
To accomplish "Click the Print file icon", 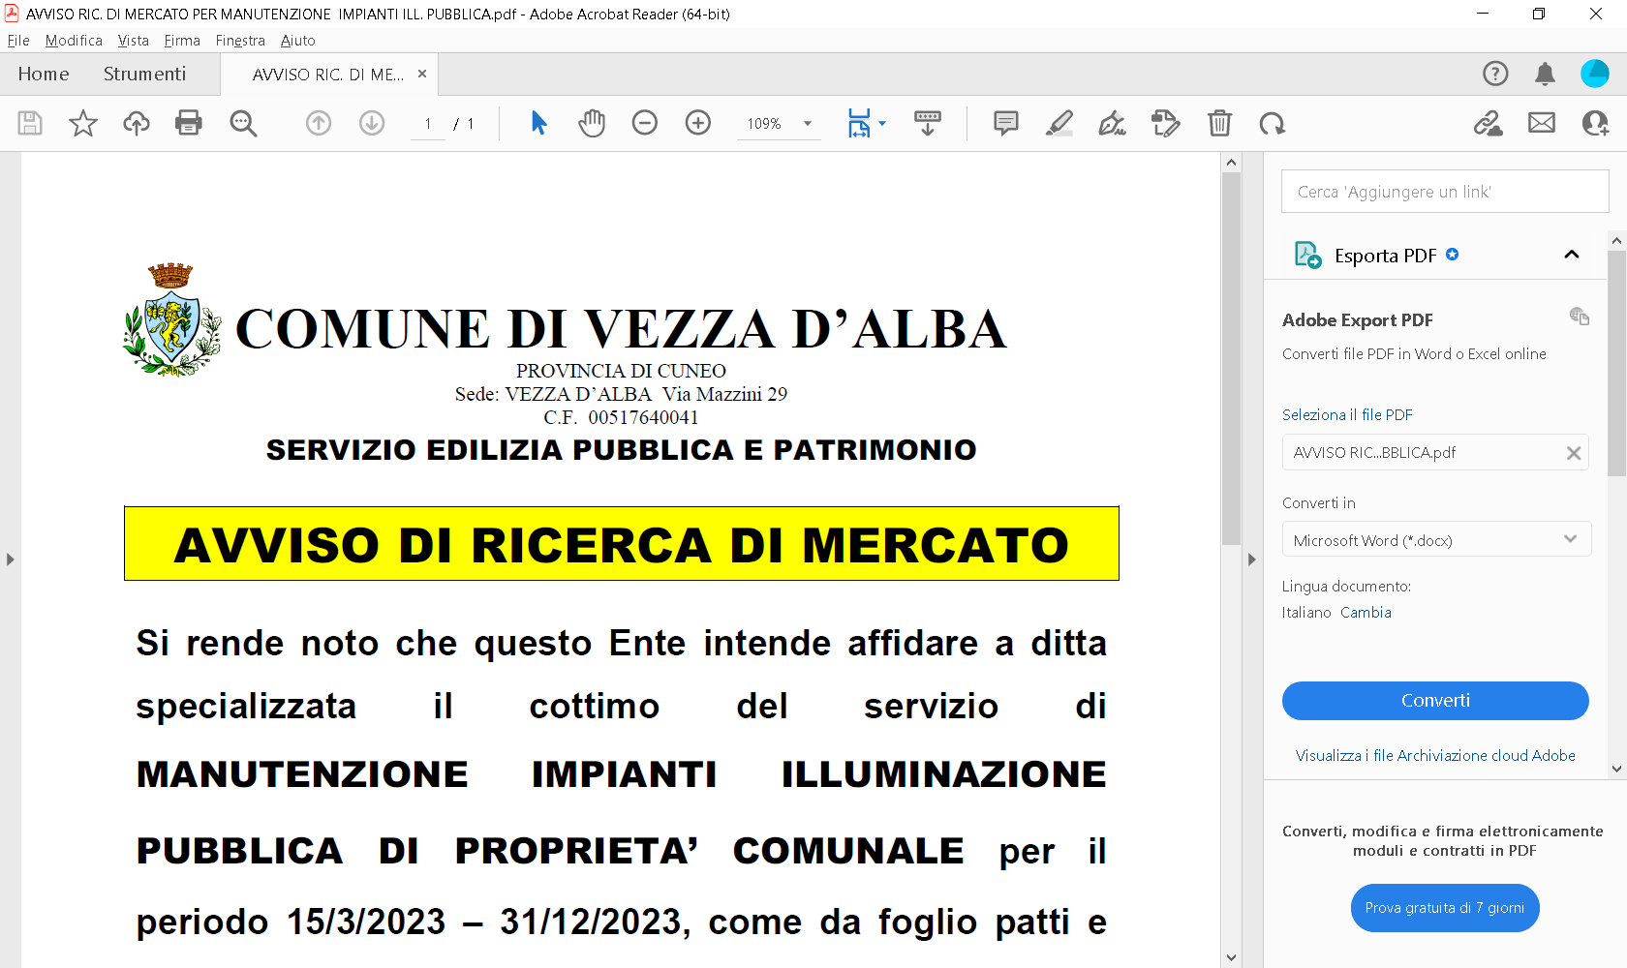I will pos(189,123).
